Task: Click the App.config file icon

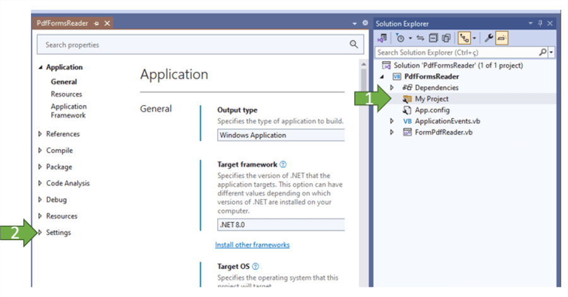Action: point(407,110)
